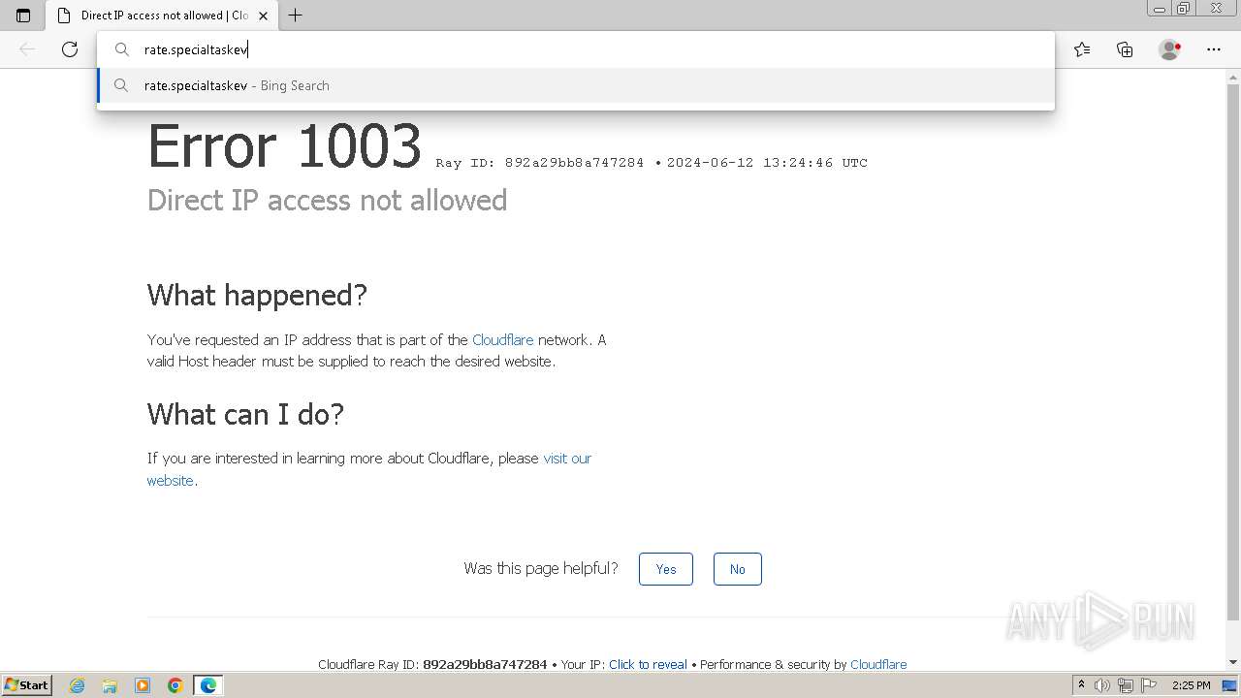
Task: Open the Collections icon in the toolbar
Action: tap(1125, 49)
